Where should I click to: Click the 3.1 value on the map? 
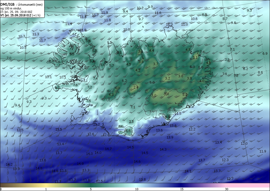click(195, 57)
